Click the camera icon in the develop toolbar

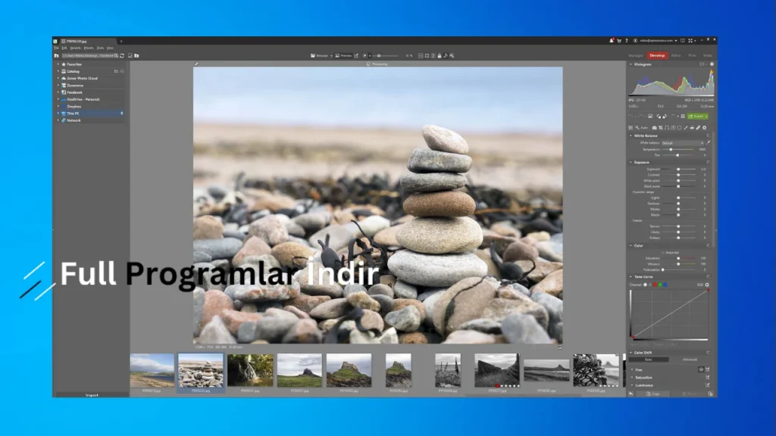coord(654,127)
